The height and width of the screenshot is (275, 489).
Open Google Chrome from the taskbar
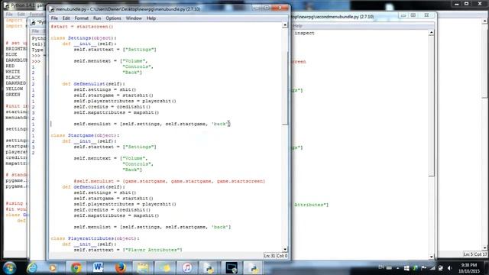coord(76,268)
